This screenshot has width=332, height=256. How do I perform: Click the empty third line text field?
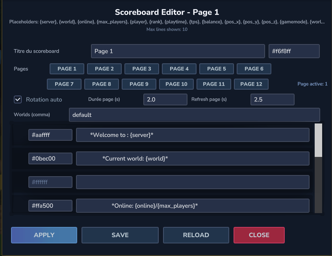click(193, 182)
